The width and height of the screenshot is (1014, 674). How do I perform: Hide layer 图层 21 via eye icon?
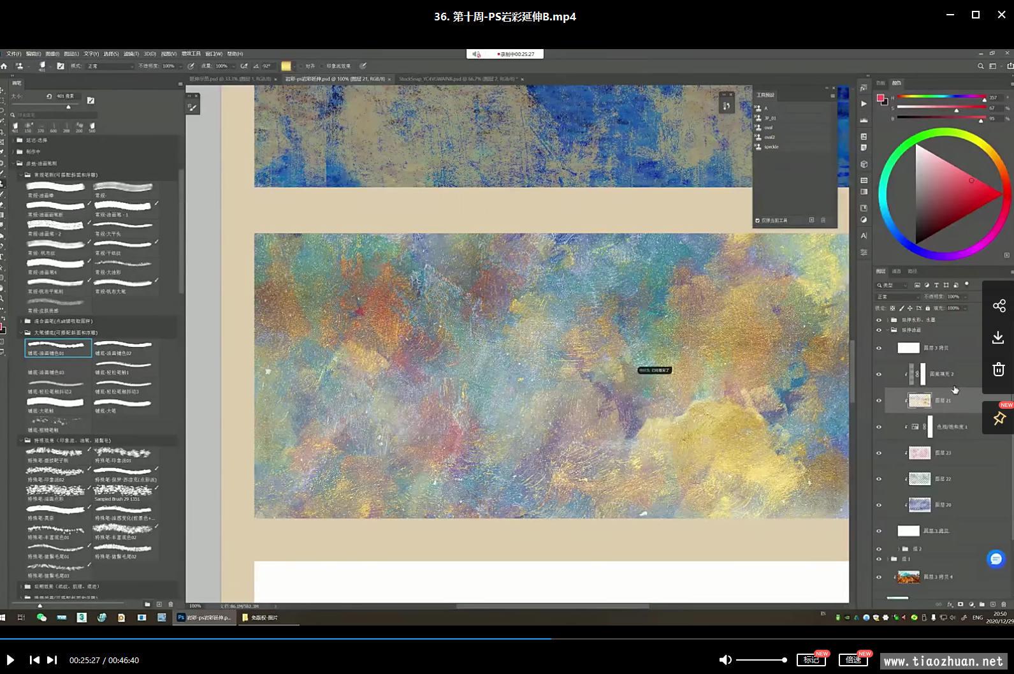tap(879, 401)
